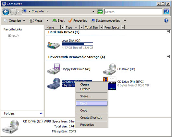
Task: Choose Eject in the context menu
Action: [92, 103]
